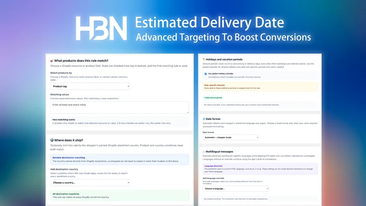Click Add closure period button
The image size is (366, 206).
click(213, 98)
